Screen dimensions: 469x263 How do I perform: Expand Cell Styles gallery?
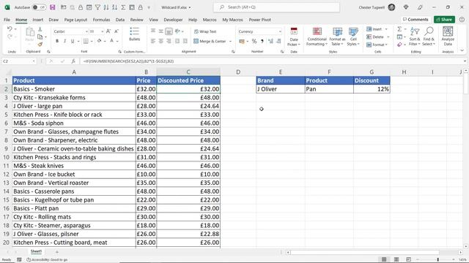coord(353,37)
